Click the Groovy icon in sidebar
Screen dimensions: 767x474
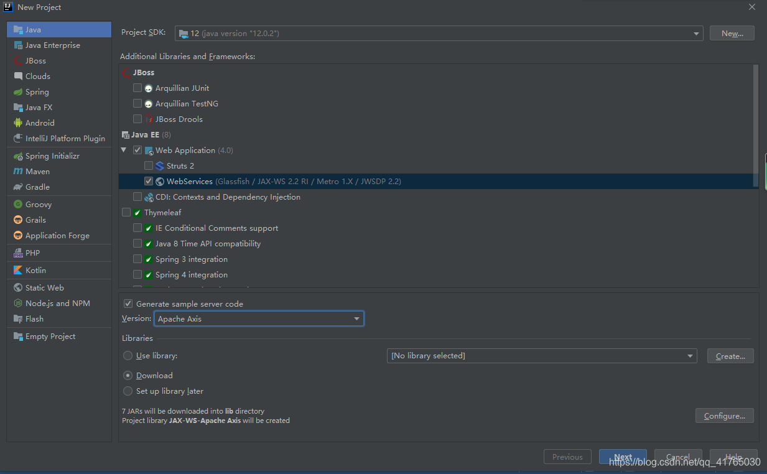pos(18,204)
